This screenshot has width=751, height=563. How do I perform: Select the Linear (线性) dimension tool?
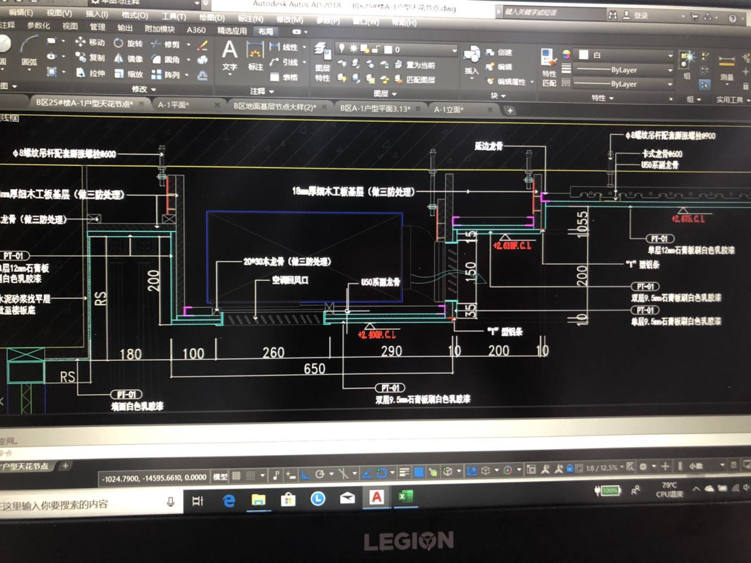pos(284,47)
